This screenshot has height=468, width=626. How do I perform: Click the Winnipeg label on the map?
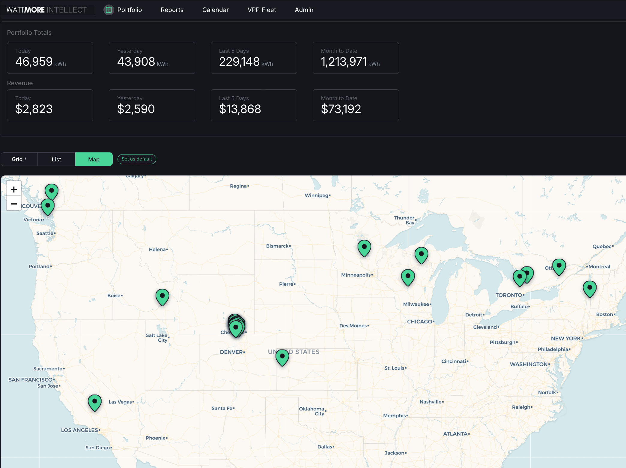(x=317, y=195)
